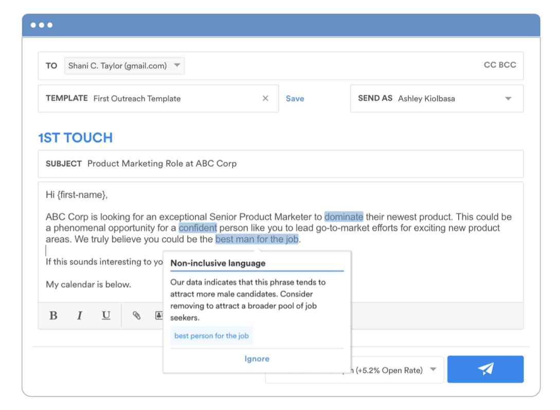Send the email with paper plane button
Screen dimensions: 560x410
[485, 369]
